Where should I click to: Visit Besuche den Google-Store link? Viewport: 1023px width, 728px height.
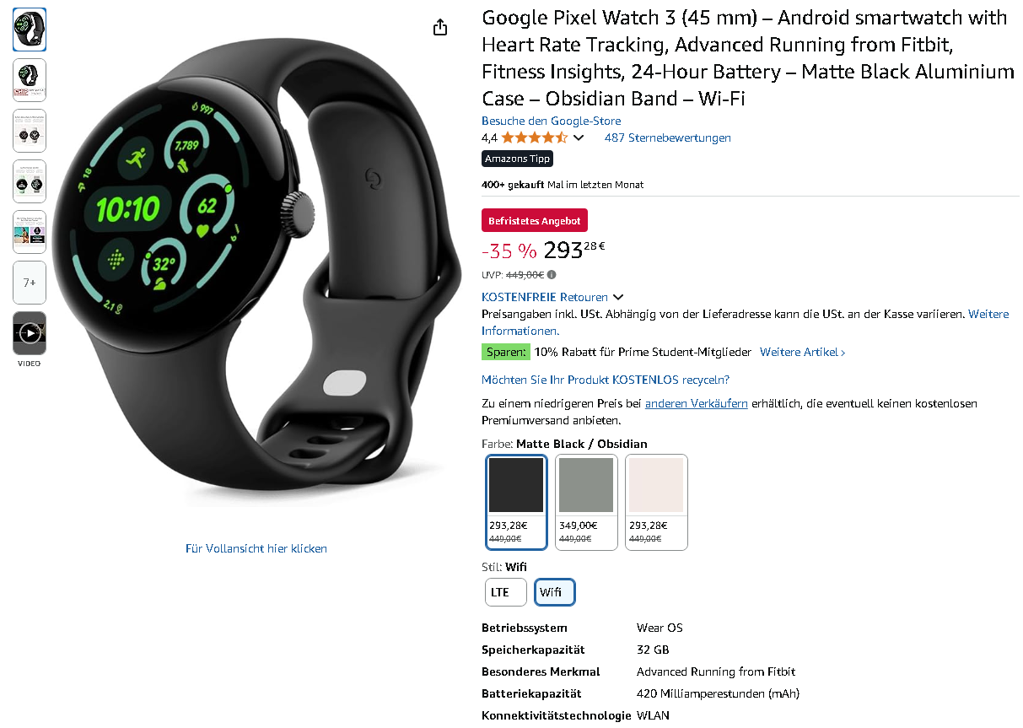tap(552, 121)
